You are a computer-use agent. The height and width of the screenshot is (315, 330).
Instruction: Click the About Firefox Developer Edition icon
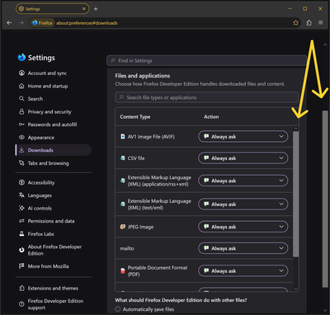click(x=21, y=250)
